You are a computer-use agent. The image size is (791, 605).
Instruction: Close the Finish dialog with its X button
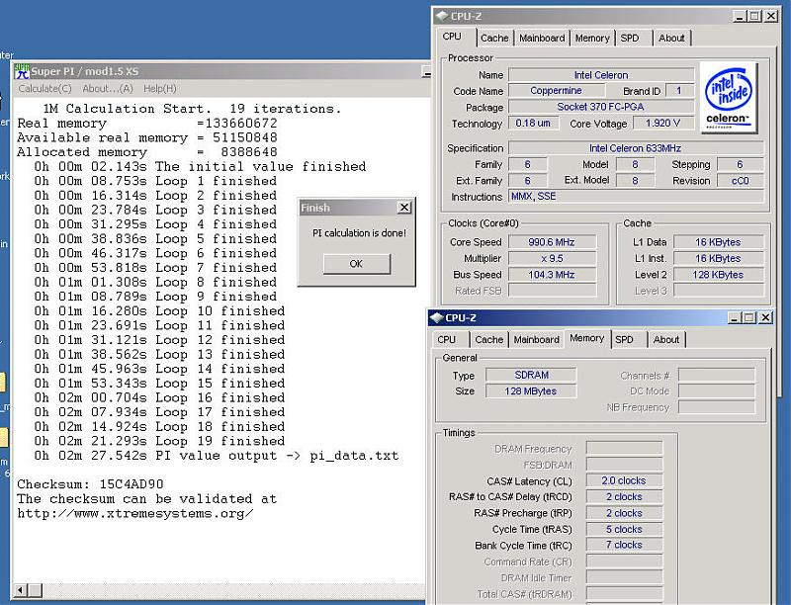[x=403, y=208]
